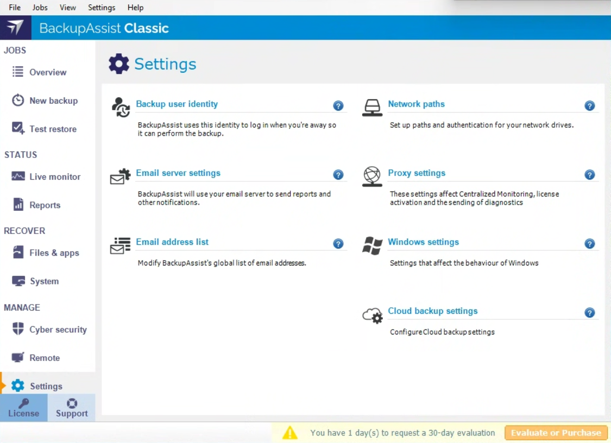Select the Network paths drive icon
The image size is (611, 443).
pos(372,107)
